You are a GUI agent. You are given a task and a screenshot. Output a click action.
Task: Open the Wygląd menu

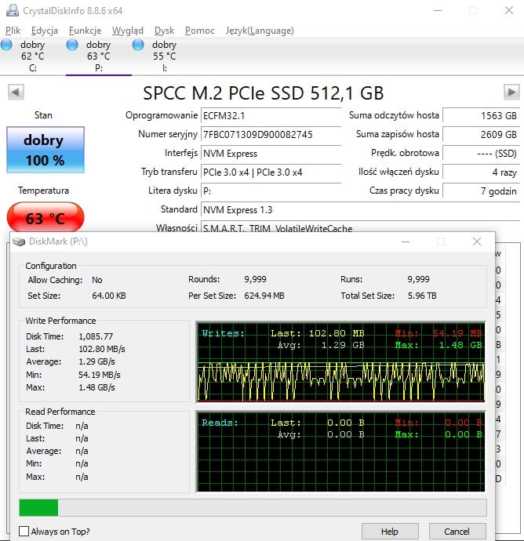tap(128, 31)
